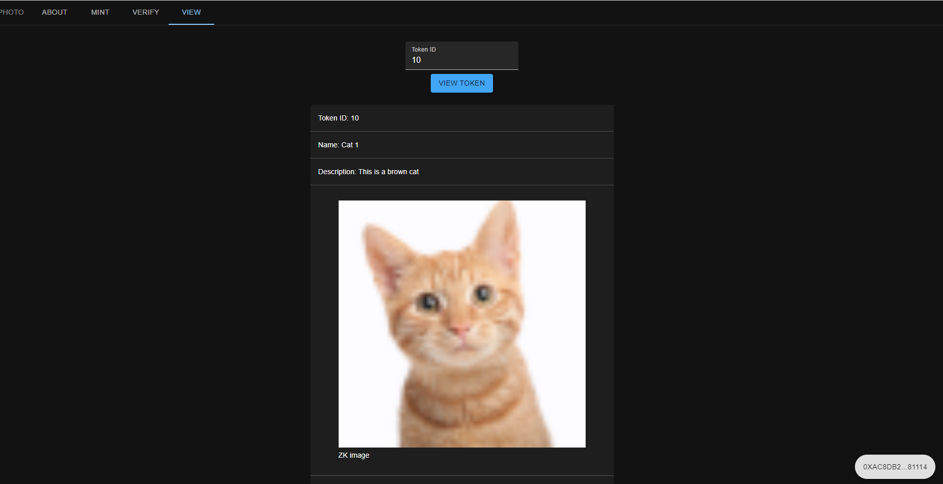943x484 pixels.
Task: Go to the VERIFY tab
Action: pos(146,12)
